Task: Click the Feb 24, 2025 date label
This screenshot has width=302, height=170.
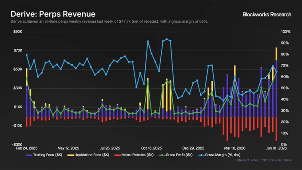Action: coord(27,148)
